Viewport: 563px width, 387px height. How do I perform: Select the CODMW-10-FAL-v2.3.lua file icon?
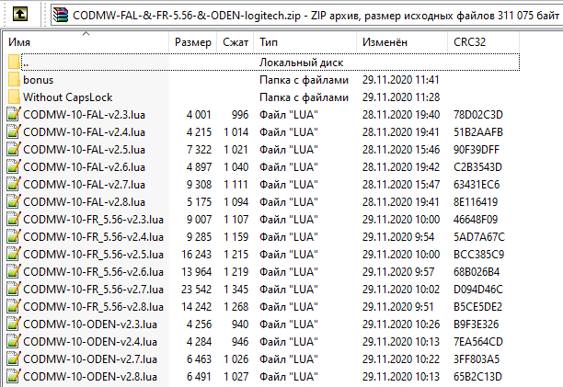(x=14, y=115)
